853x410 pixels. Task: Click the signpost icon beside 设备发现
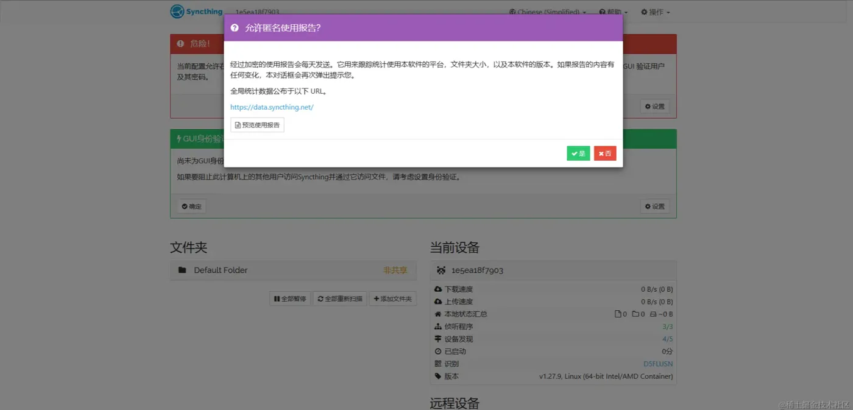tap(438, 339)
